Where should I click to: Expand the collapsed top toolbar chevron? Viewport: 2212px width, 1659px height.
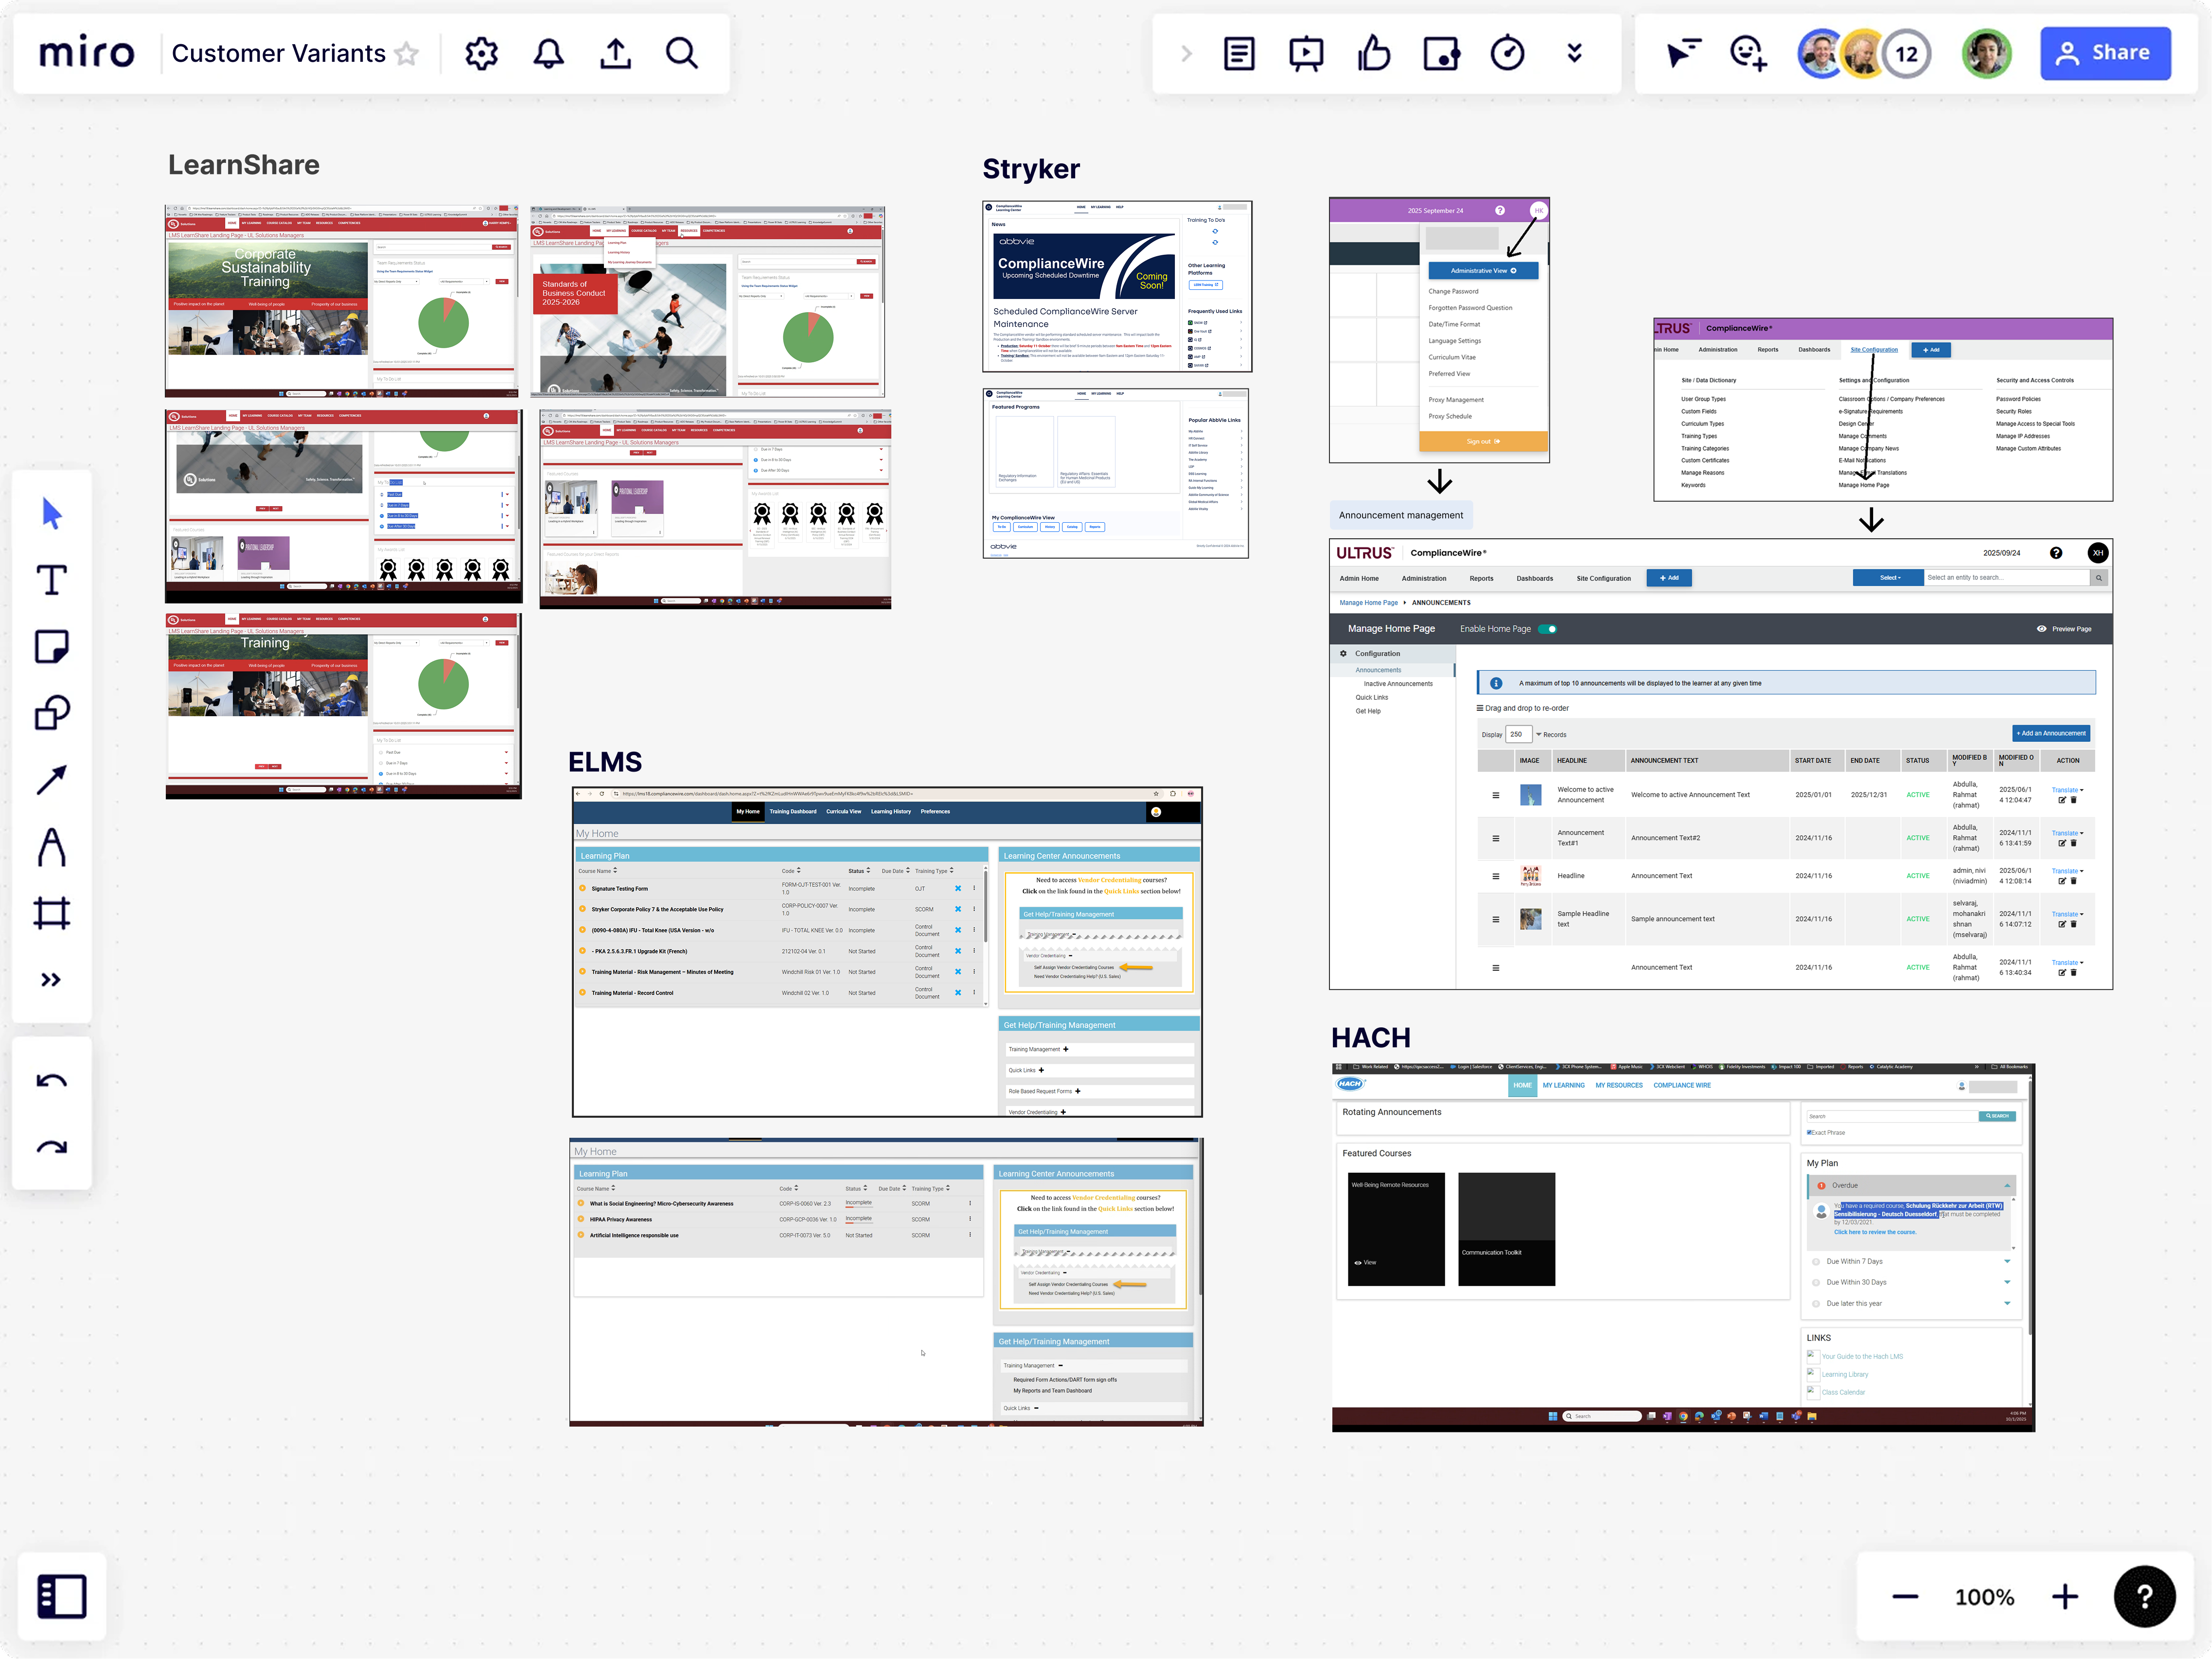[1187, 53]
